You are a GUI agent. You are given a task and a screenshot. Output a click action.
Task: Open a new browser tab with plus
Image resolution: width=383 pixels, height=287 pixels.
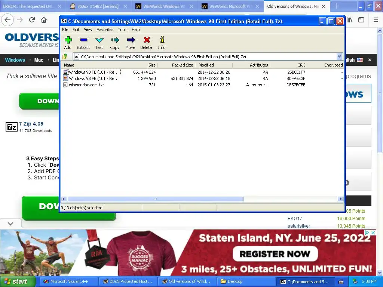click(x=336, y=6)
